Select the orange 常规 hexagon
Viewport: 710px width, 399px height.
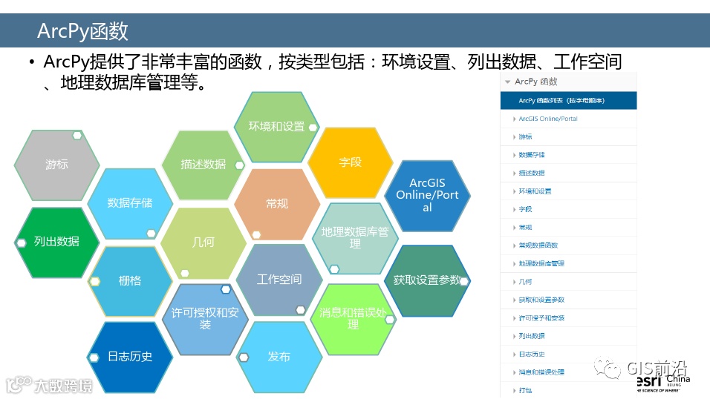(277, 204)
